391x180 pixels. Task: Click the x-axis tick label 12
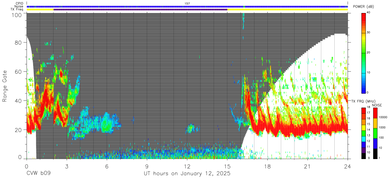pos(187,166)
